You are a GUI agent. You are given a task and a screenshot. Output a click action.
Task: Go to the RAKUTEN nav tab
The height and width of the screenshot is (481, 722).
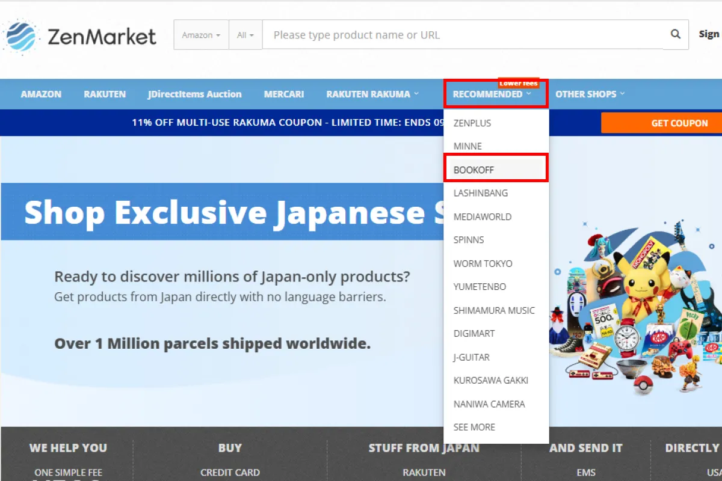point(105,94)
